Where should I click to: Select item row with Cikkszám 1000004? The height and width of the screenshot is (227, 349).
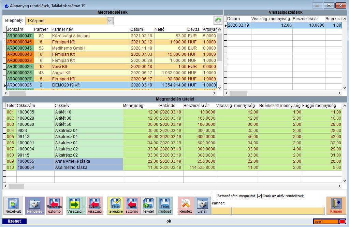174,149
